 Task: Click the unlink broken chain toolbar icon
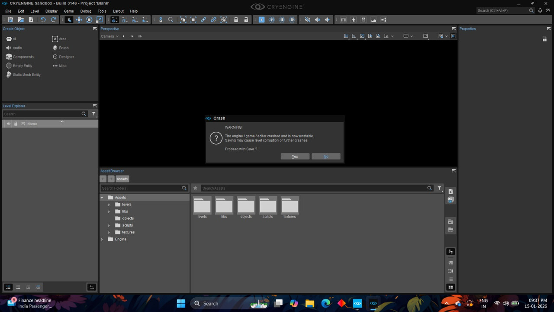213,20
